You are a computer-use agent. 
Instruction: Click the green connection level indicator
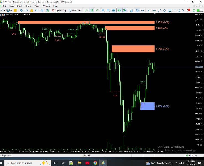click(x=200, y=11)
